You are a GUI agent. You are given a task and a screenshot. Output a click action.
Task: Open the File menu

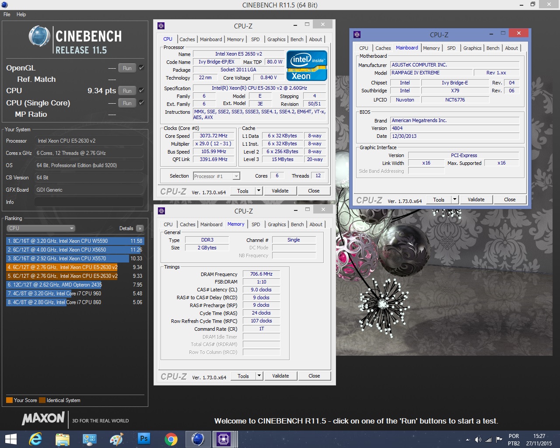pos(7,14)
